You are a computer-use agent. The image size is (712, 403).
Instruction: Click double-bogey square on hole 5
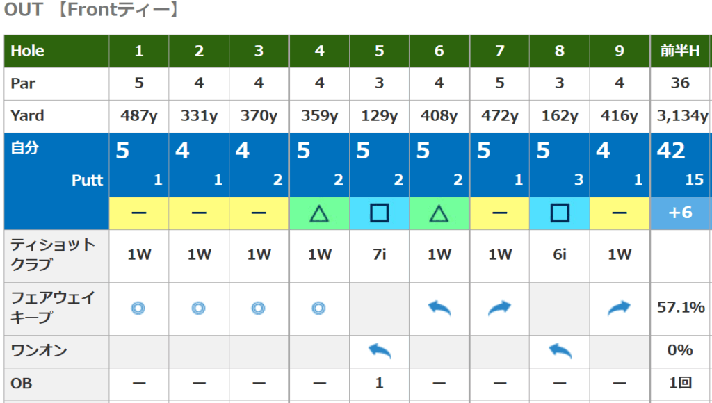(x=379, y=213)
